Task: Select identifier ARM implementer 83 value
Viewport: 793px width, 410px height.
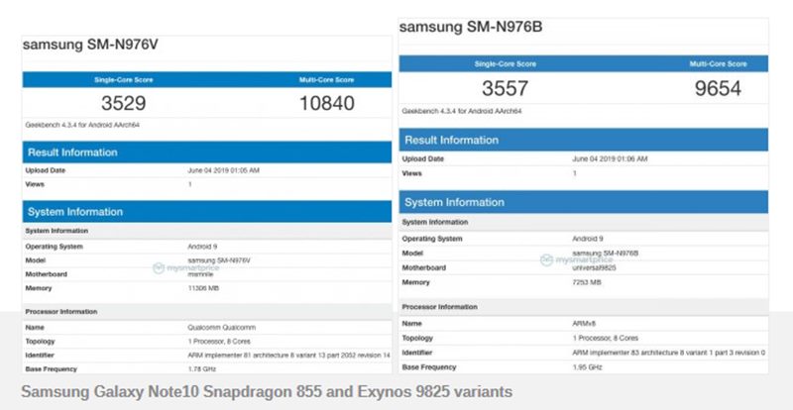Action: click(x=668, y=353)
